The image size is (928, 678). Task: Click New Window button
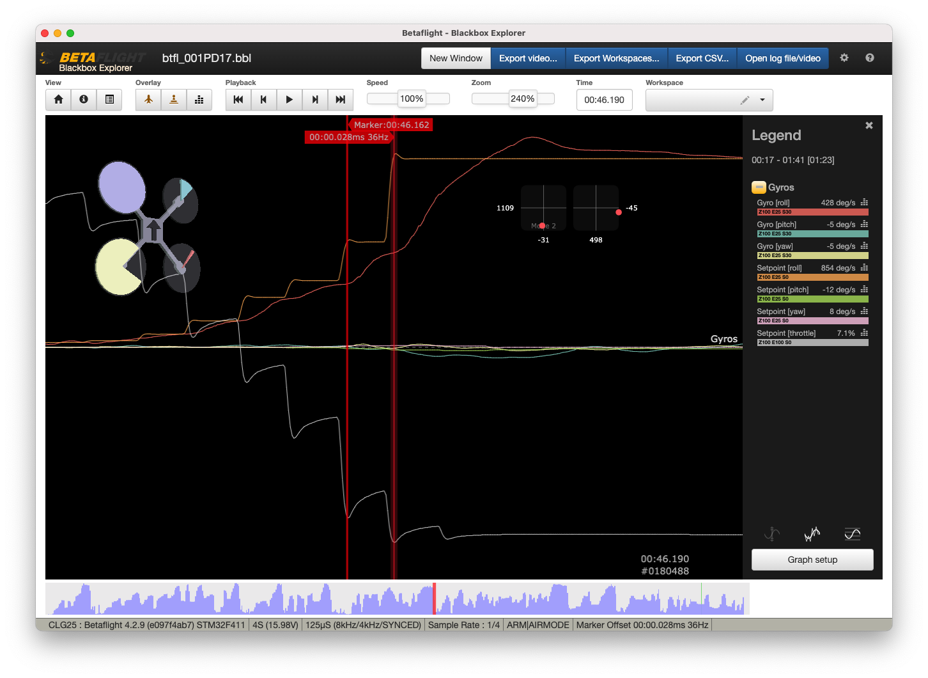456,58
